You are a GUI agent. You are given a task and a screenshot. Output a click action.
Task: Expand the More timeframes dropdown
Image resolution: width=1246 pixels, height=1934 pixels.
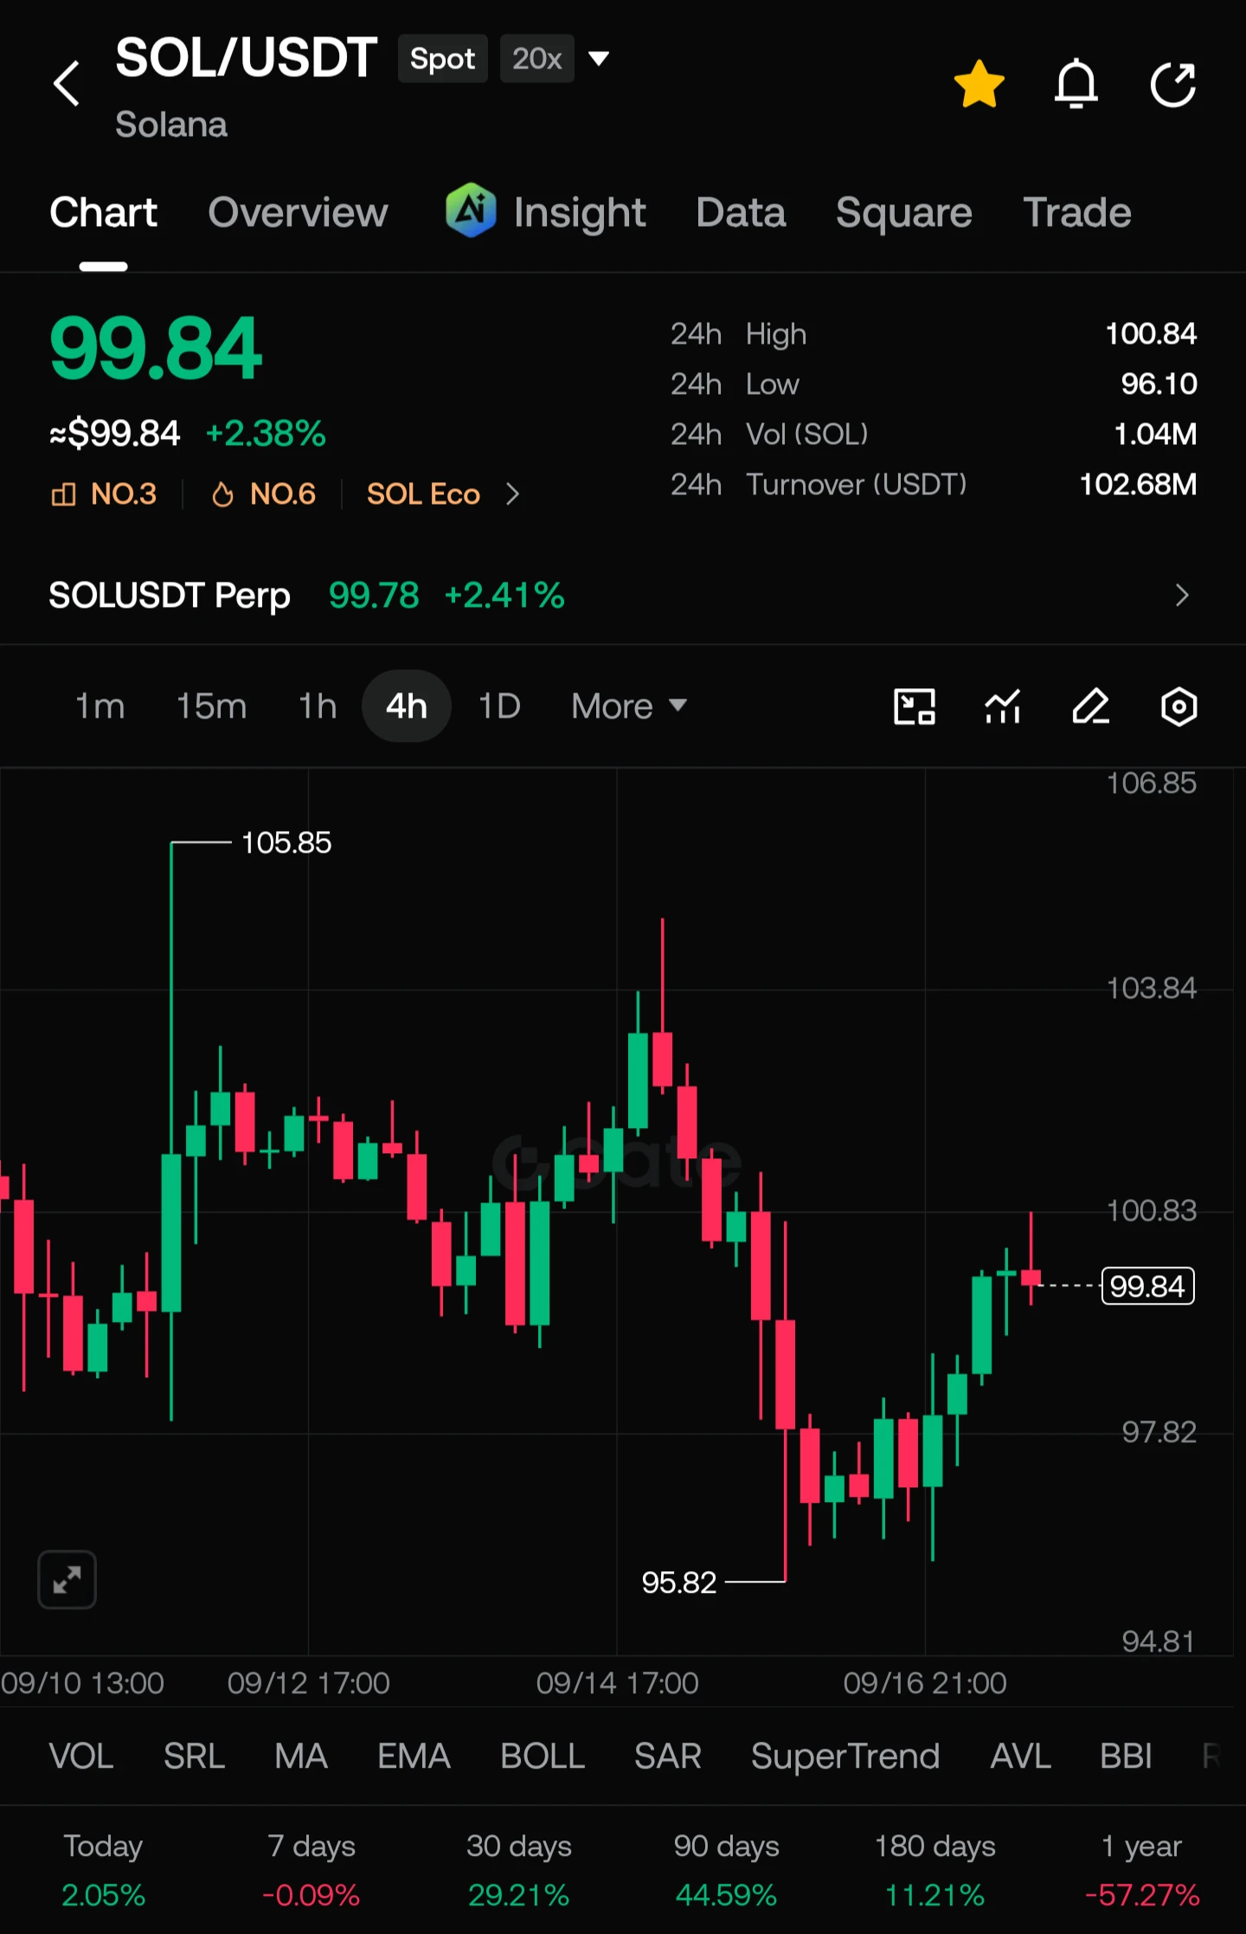(629, 706)
